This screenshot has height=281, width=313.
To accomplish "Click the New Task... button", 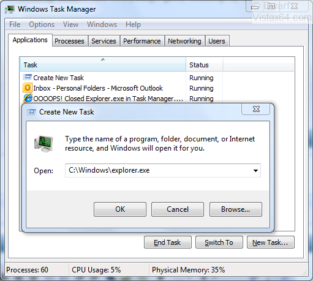I will coord(271,242).
